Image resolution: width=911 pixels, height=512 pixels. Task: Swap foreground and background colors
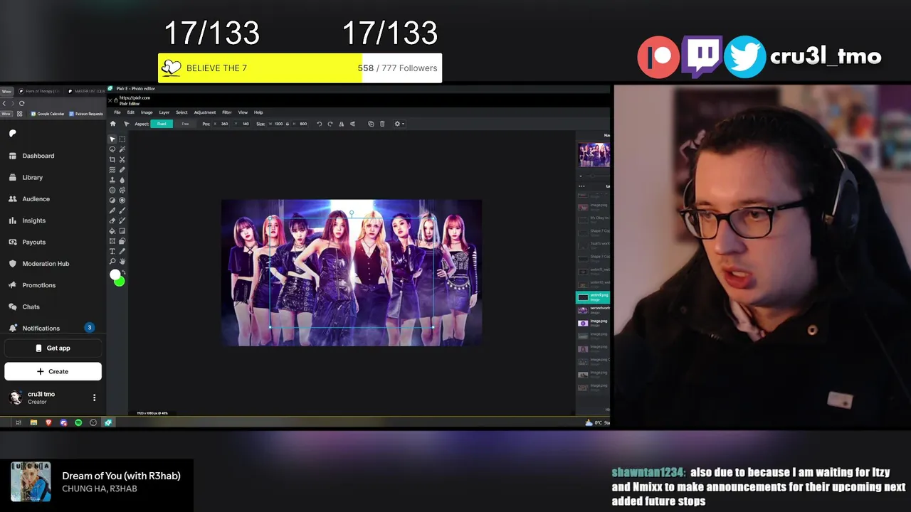point(124,272)
